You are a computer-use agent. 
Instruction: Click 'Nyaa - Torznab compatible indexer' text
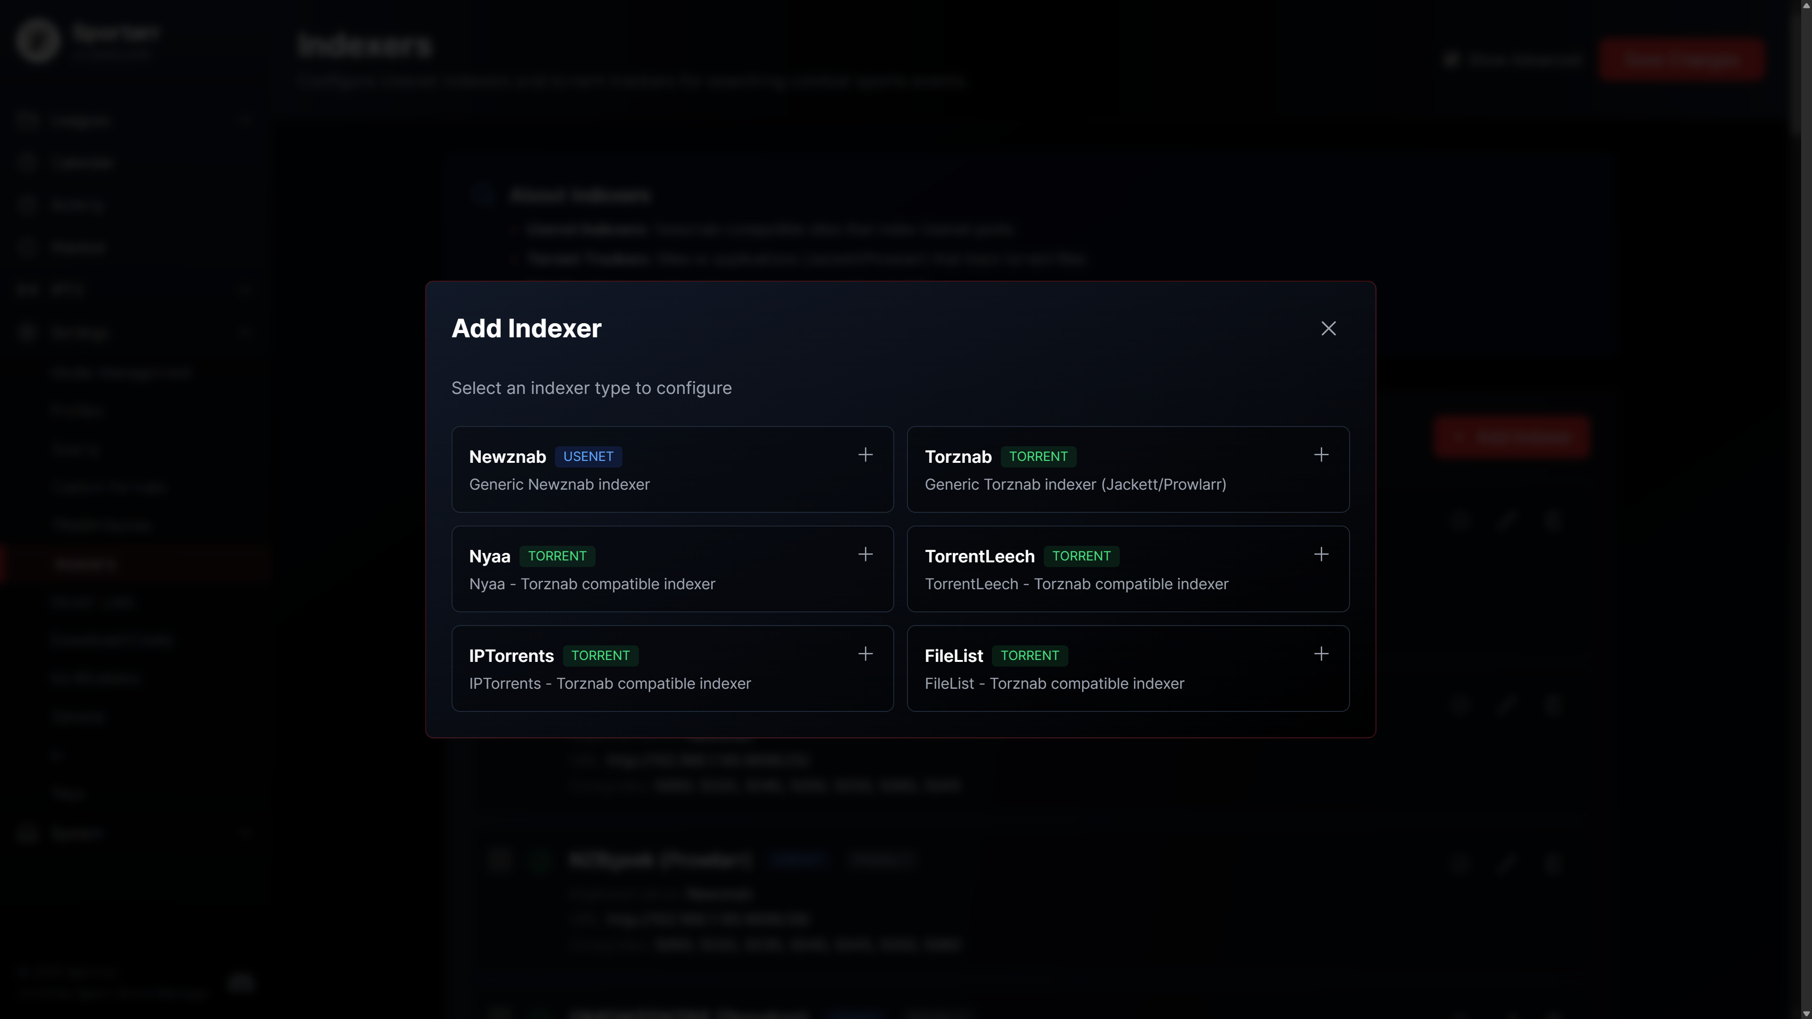tap(592, 585)
